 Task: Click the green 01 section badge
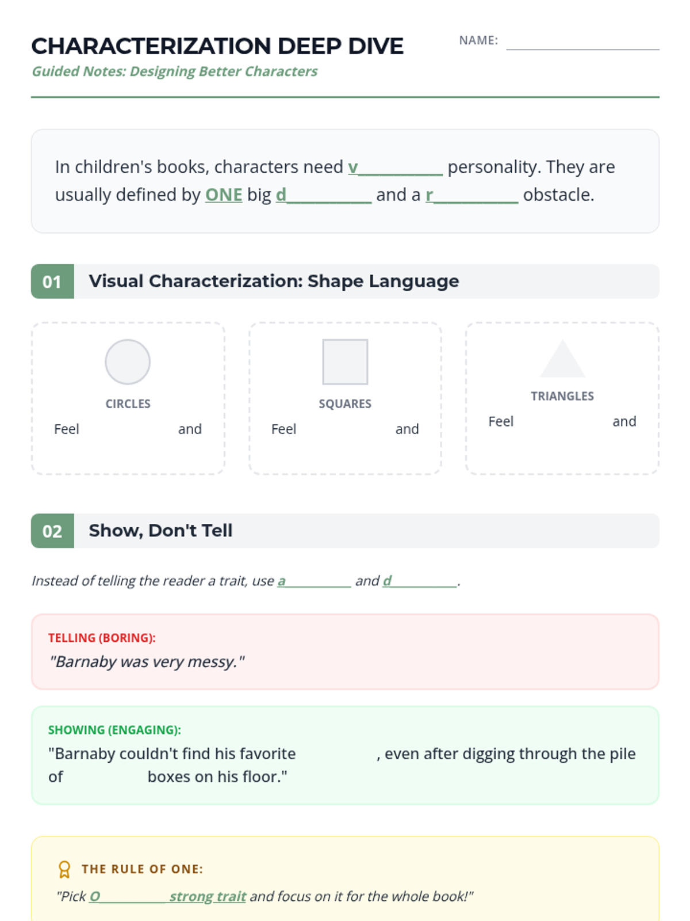(52, 281)
